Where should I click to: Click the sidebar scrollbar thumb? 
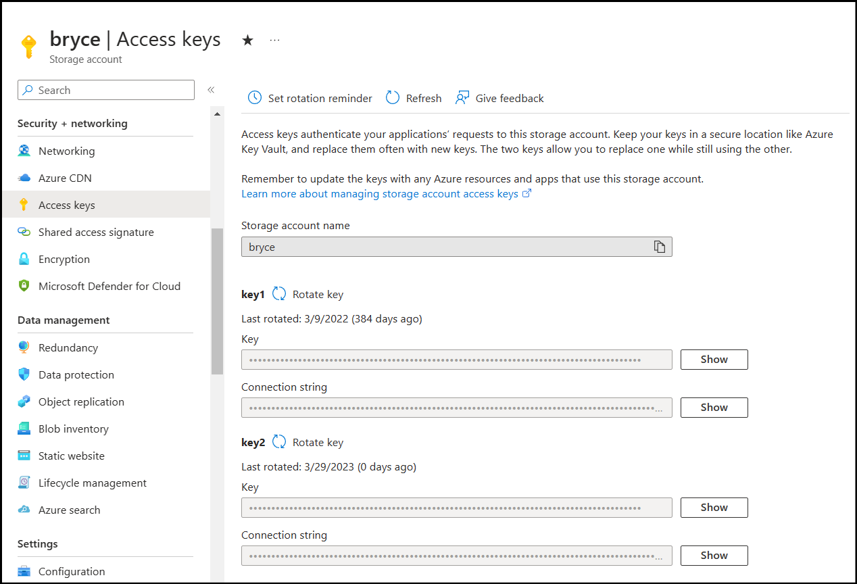(x=217, y=301)
